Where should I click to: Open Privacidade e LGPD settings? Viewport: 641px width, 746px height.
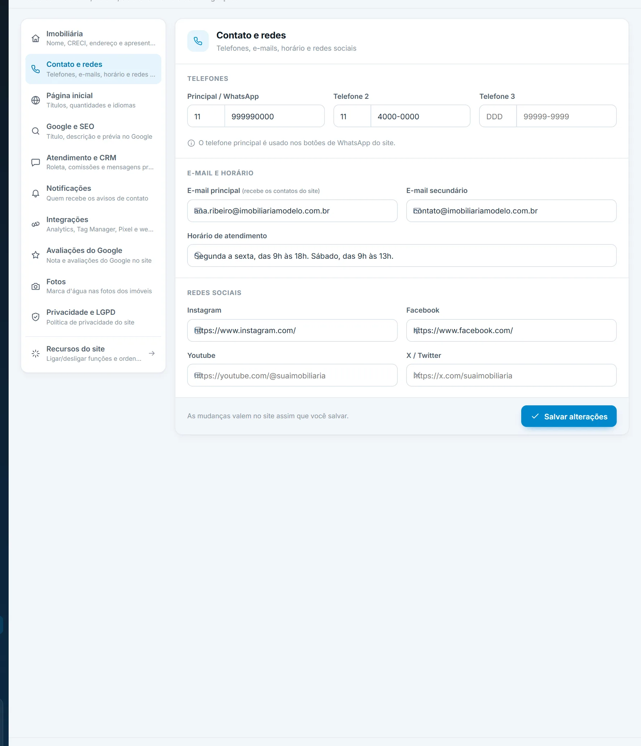tap(93, 317)
